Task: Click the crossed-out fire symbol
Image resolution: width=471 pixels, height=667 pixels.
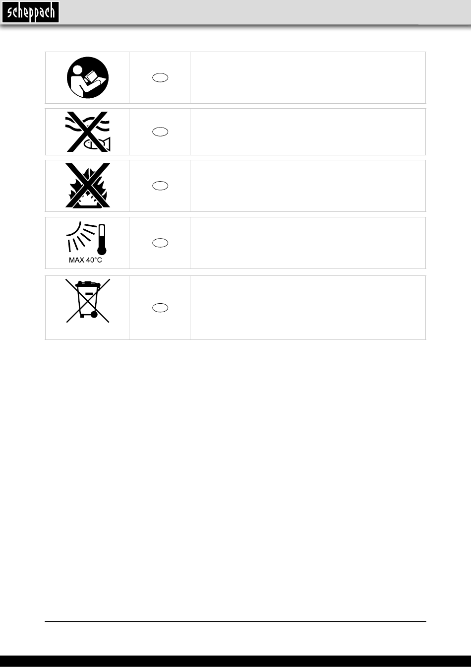Action: coord(88,185)
